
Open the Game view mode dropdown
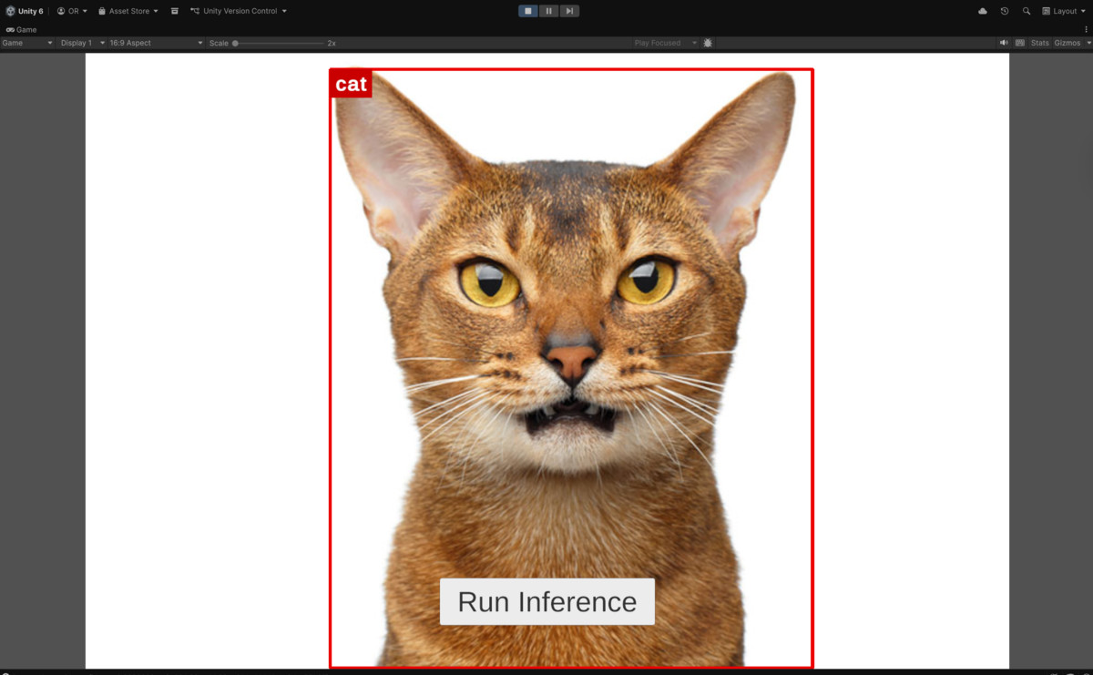point(27,43)
